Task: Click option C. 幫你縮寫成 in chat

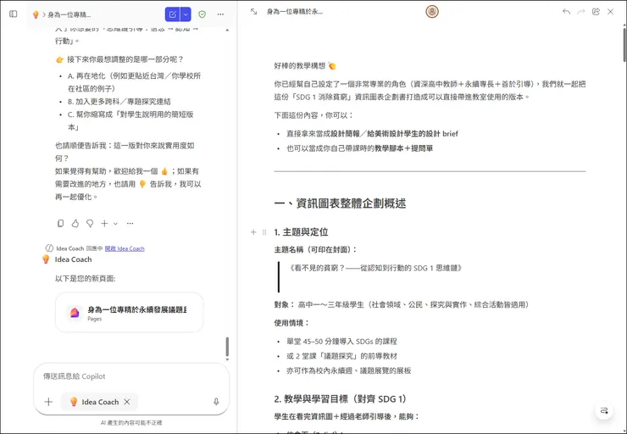Action: [130, 120]
